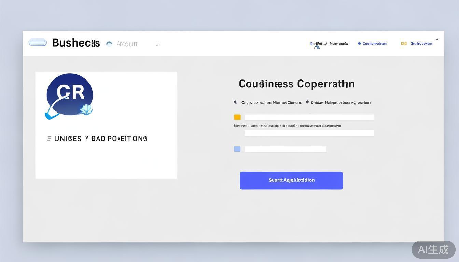Click the light blue square beside short input
The image size is (459, 262).
pyautogui.click(x=237, y=149)
